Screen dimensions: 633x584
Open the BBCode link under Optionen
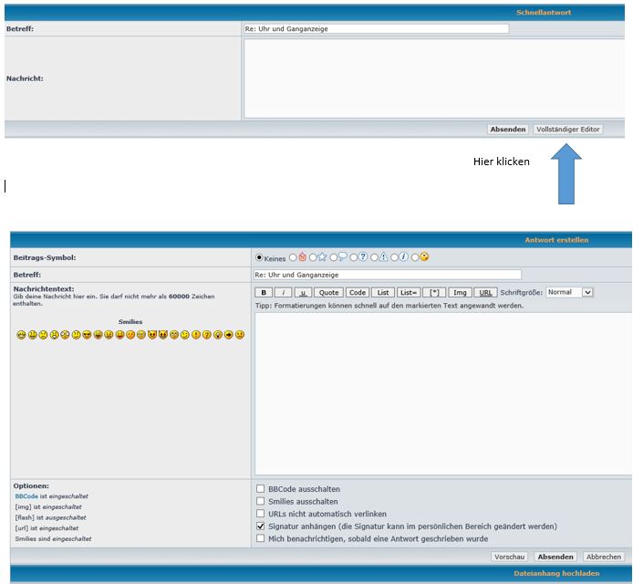[26, 496]
